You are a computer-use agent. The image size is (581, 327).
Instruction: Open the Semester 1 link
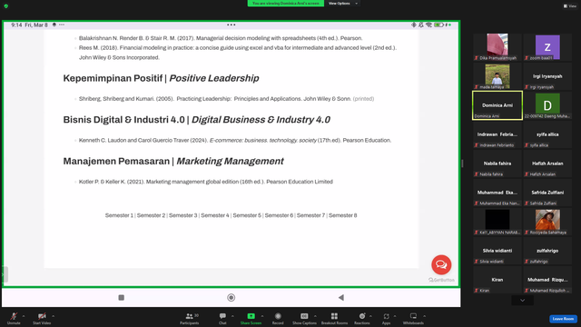(119, 215)
